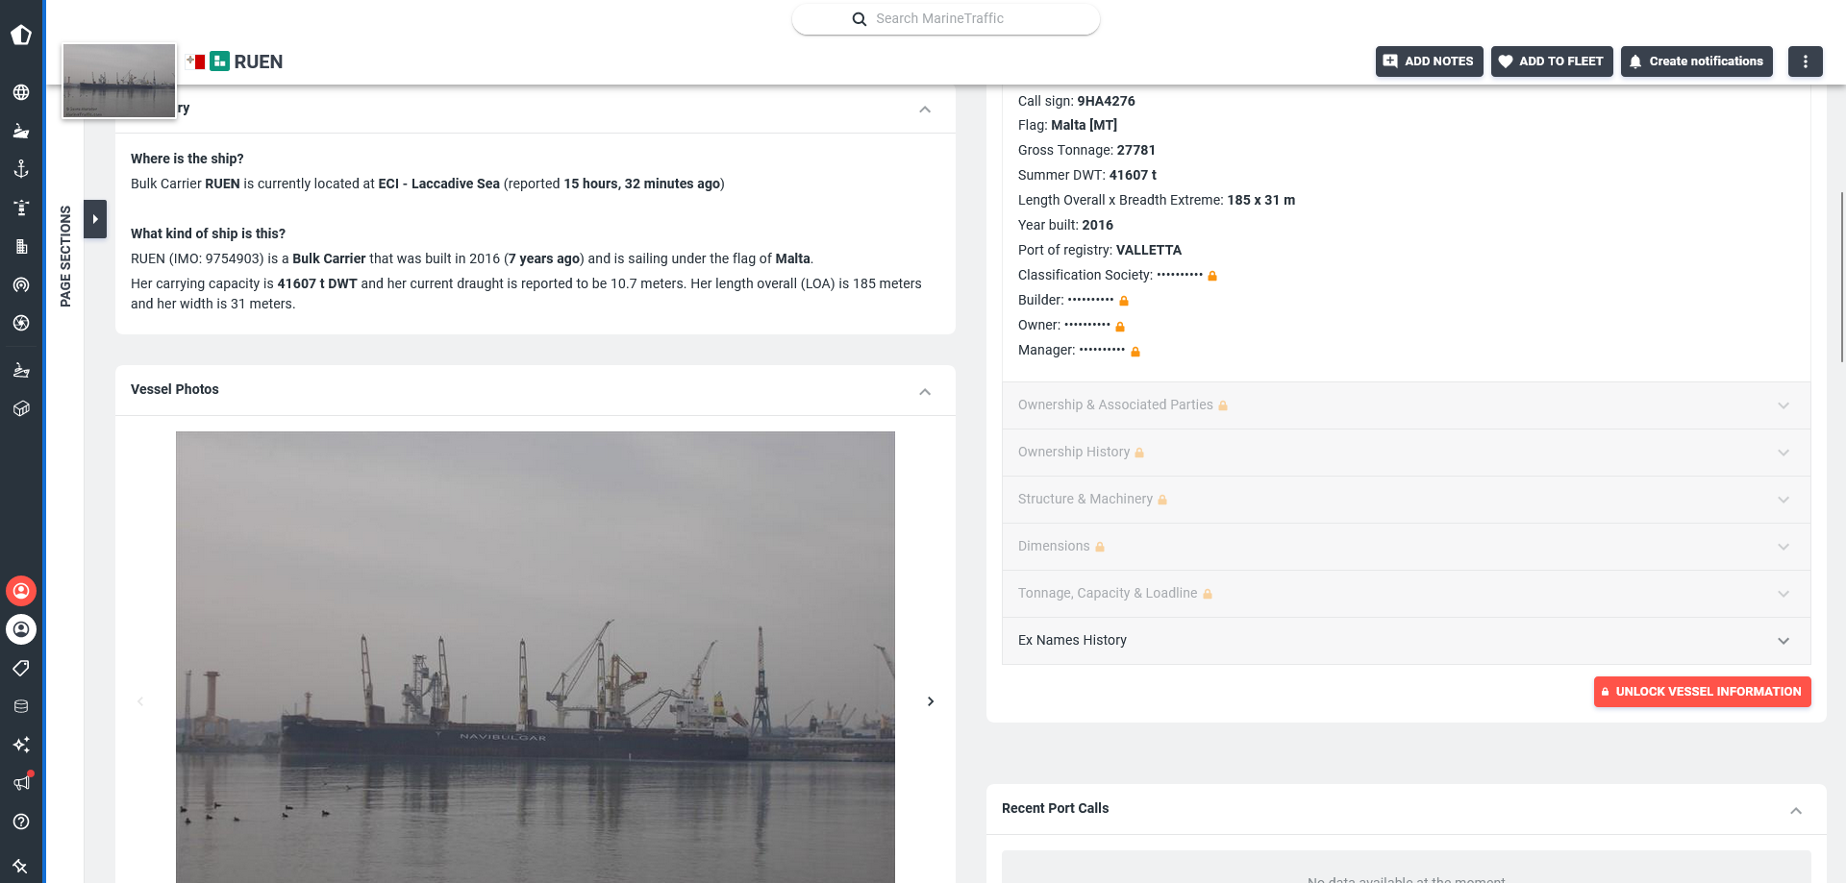Click the ADD NOTES button

(x=1429, y=61)
